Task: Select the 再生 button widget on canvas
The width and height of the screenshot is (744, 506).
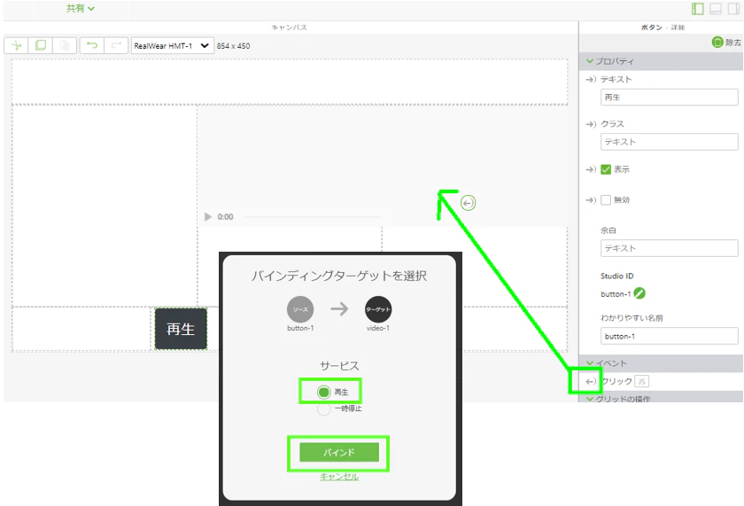Action: point(181,329)
